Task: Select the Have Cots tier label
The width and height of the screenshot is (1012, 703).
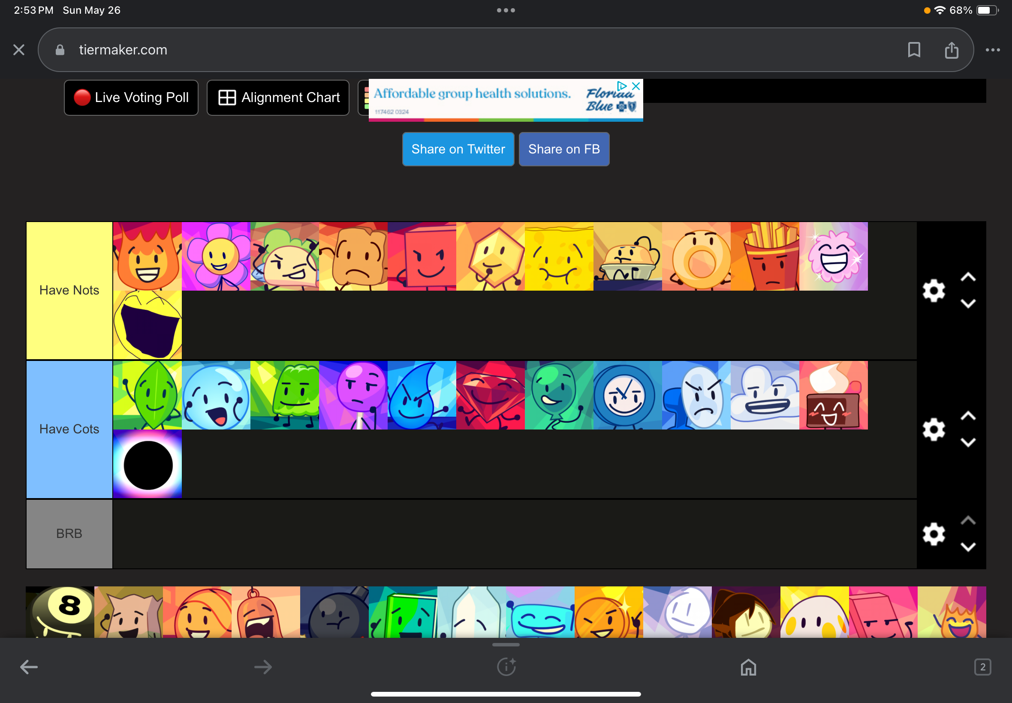Action: (x=69, y=429)
